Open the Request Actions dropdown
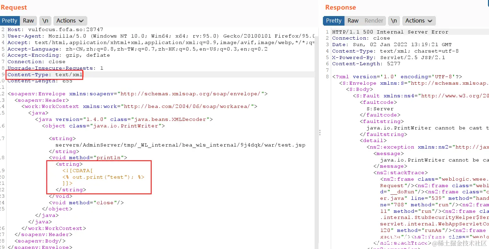This screenshot has height=249, width=489. (70, 20)
